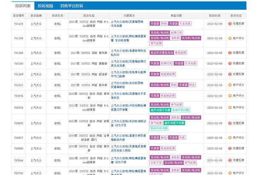This screenshot has height=175, width=256.
Task: Select complaint number 700877
Action: 19,138
